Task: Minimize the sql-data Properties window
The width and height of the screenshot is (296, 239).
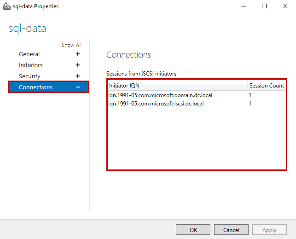Action: (242, 6)
